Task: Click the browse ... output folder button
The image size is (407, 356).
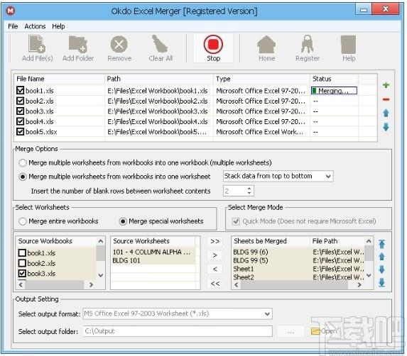Action: tap(291, 331)
